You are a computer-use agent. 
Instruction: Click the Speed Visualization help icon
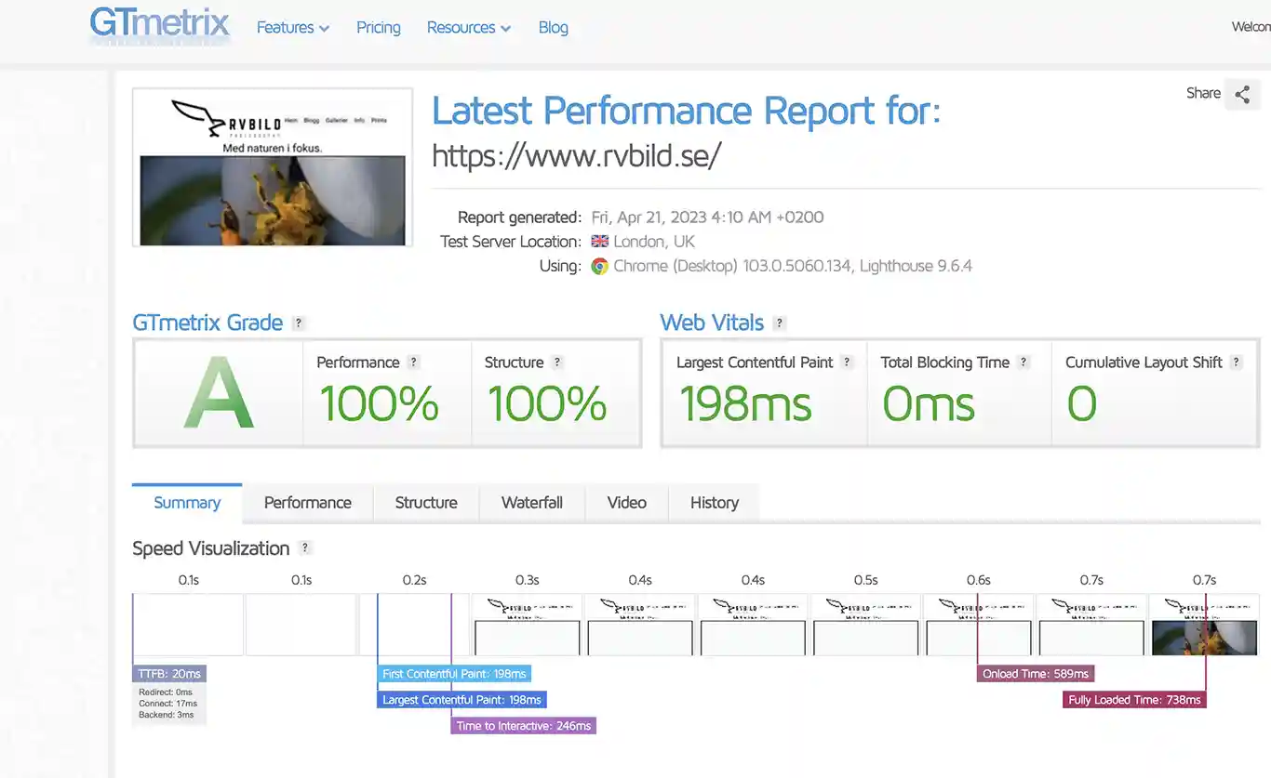304,548
